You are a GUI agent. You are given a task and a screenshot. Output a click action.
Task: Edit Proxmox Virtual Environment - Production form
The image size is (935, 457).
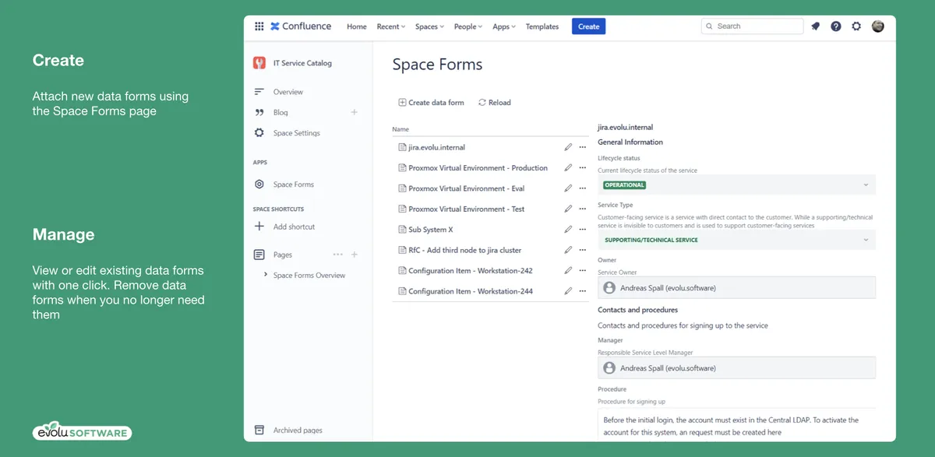tap(568, 168)
